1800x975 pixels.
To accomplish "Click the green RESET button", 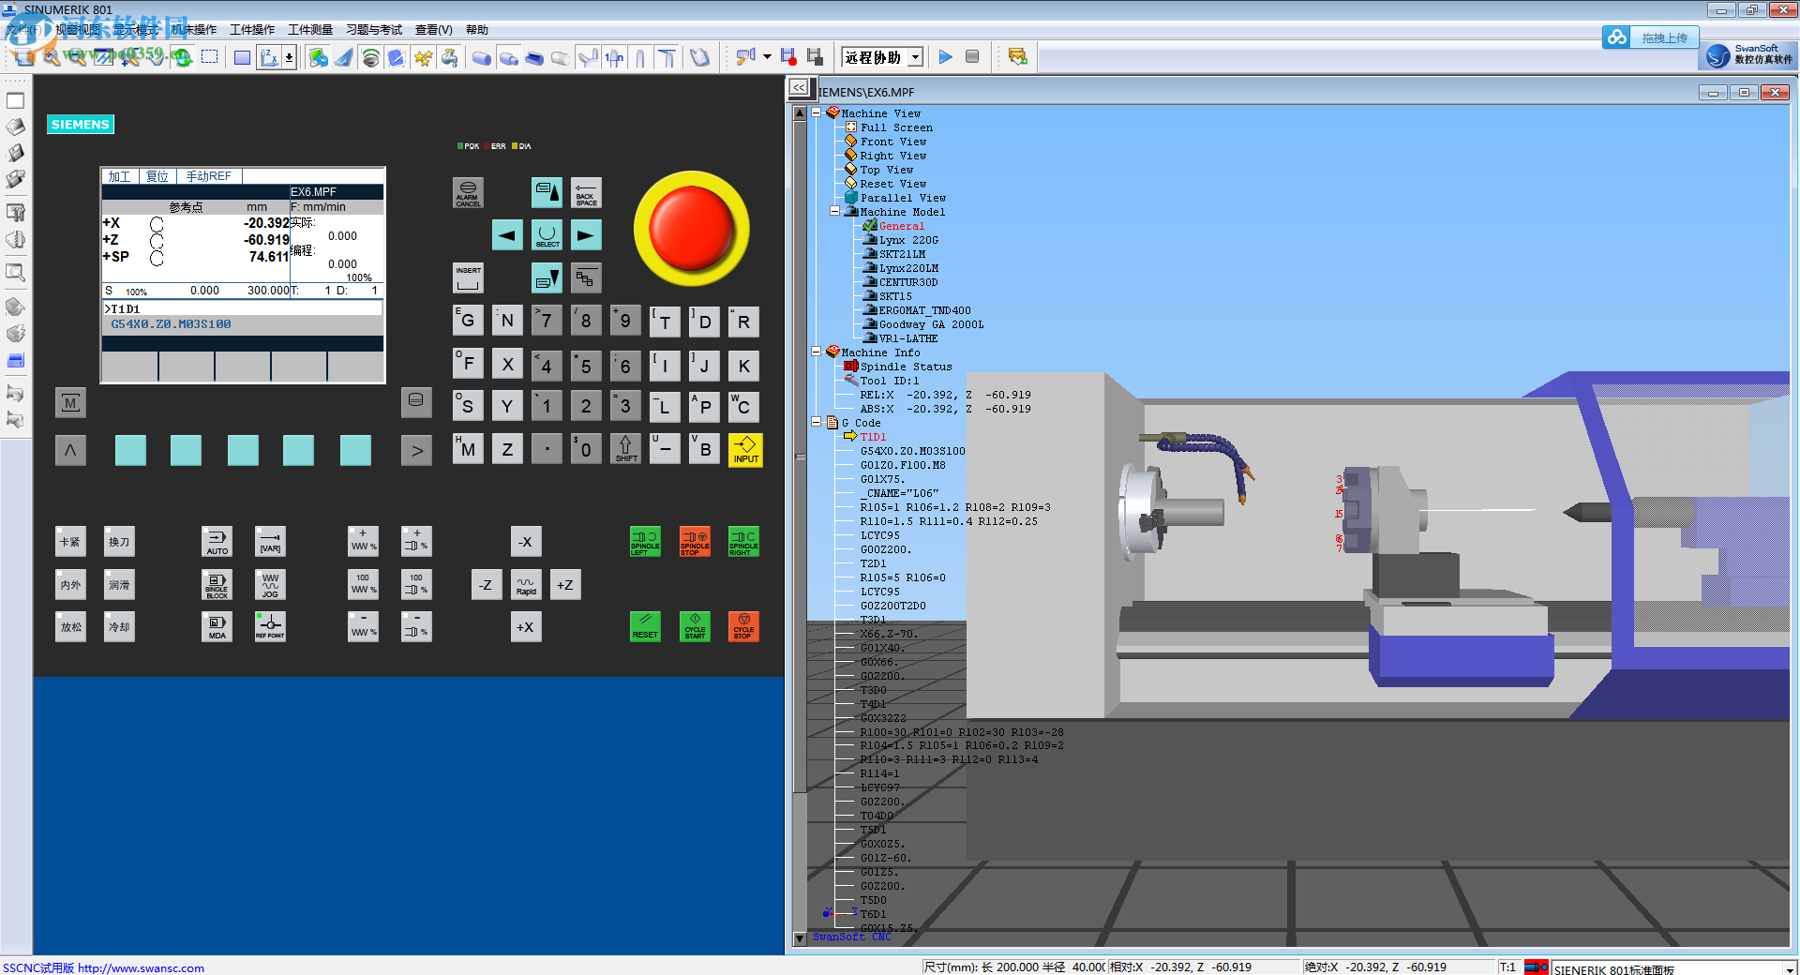I will [x=645, y=626].
